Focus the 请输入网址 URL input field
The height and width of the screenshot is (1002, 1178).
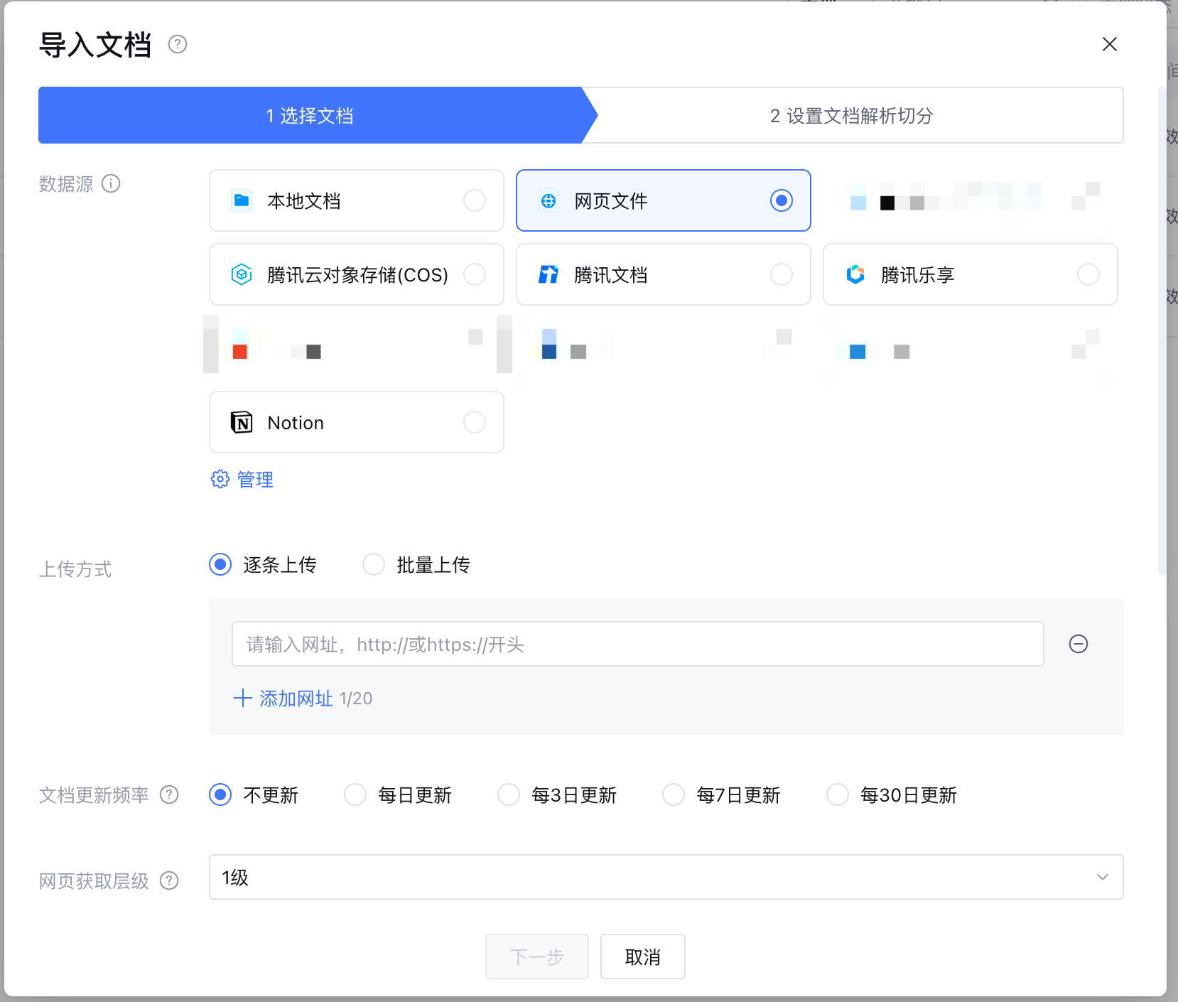(638, 644)
